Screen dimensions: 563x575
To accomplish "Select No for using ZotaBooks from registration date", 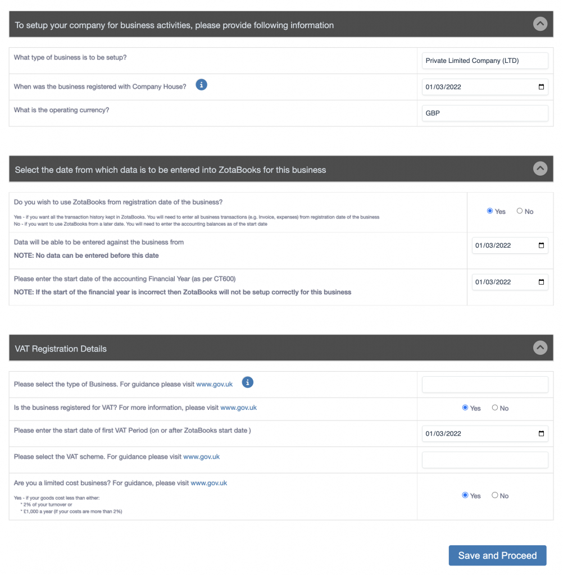I will point(520,211).
